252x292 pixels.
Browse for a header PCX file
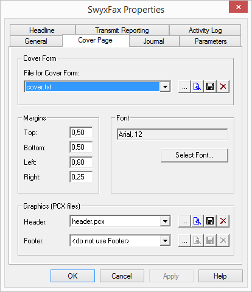coord(184,221)
